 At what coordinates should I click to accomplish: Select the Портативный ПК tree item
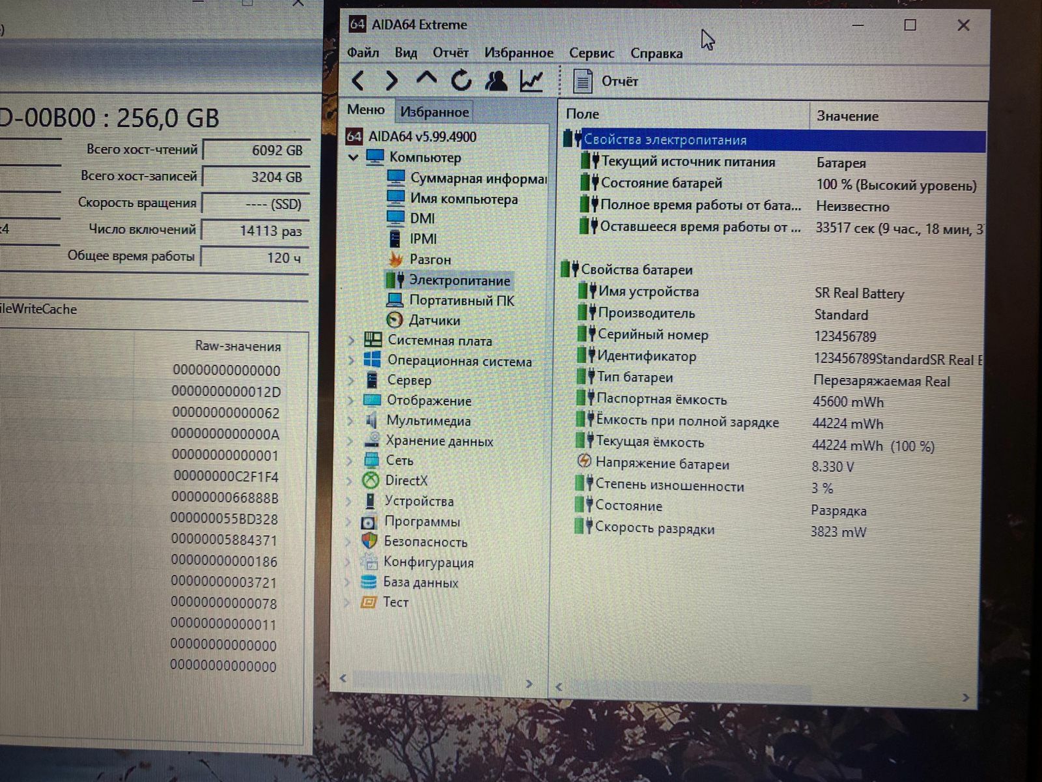[x=450, y=300]
